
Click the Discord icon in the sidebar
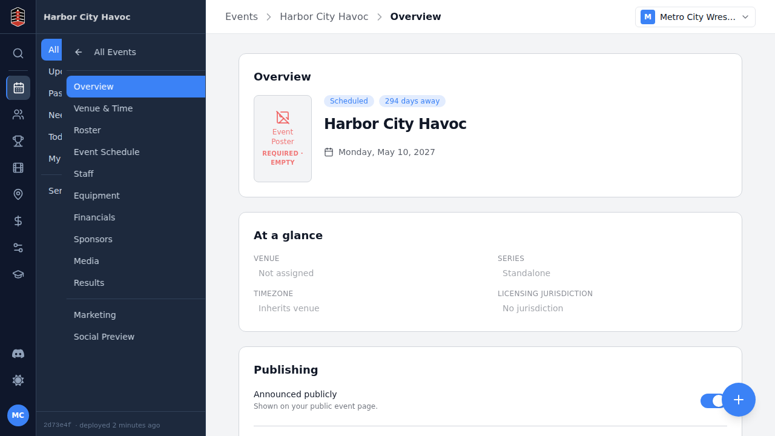[x=18, y=354]
